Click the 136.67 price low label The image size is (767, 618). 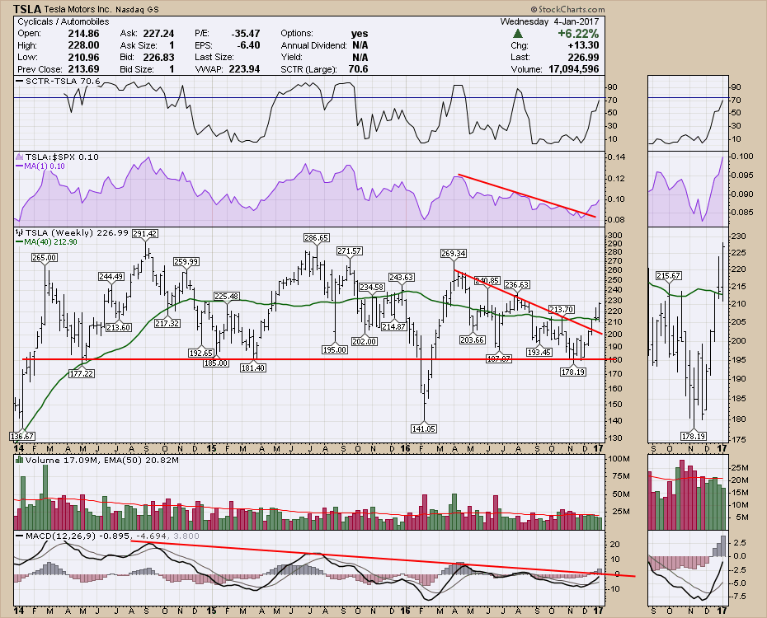[22, 436]
